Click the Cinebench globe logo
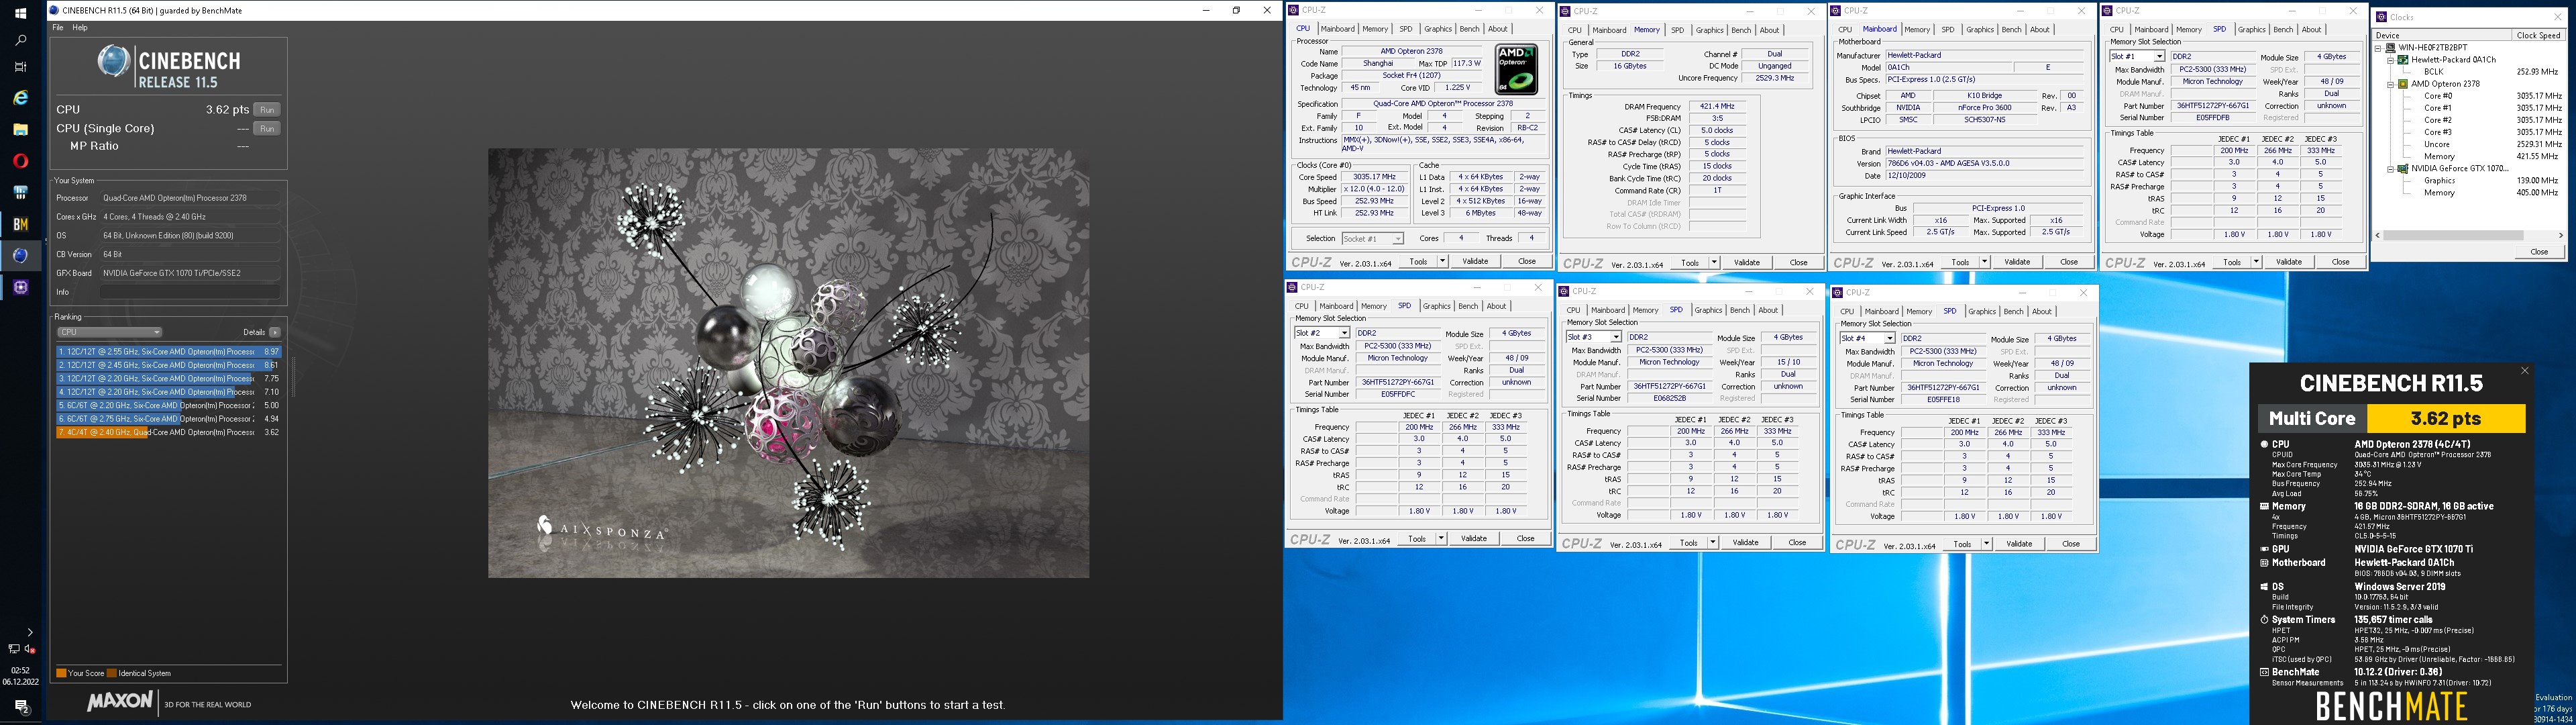This screenshot has height=725, width=2576. [113, 61]
